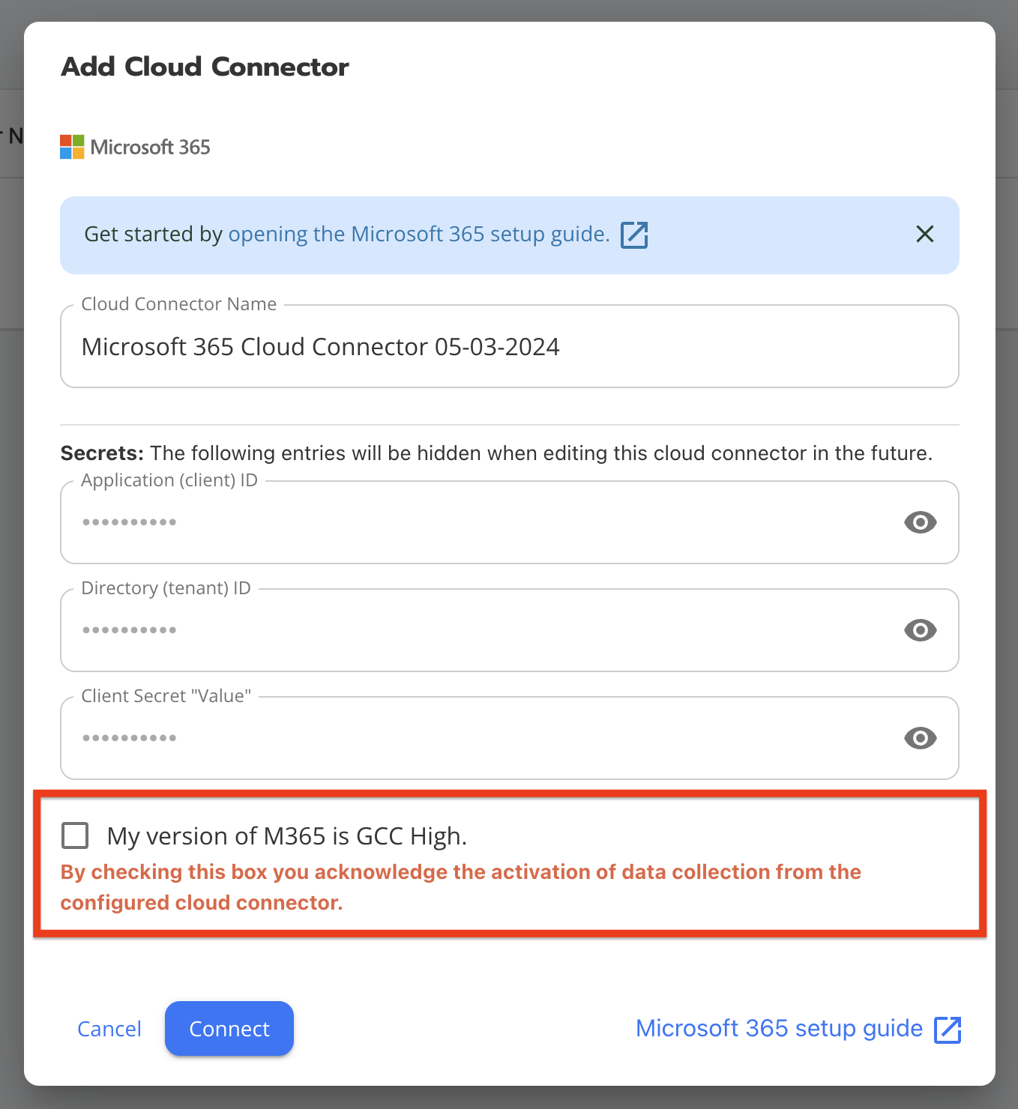This screenshot has width=1018, height=1109.
Task: Open the bottom Microsoft 365 setup guide link
Action: click(779, 1029)
